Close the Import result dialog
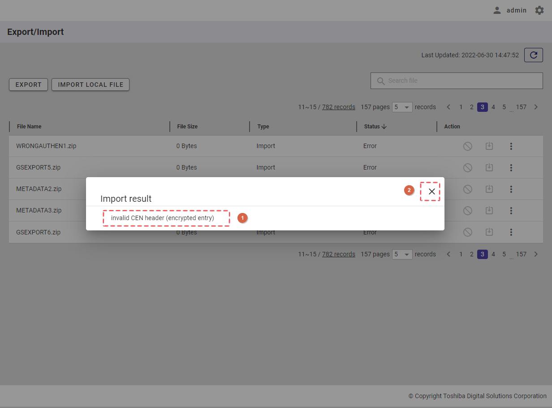The height and width of the screenshot is (408, 552). (x=431, y=191)
